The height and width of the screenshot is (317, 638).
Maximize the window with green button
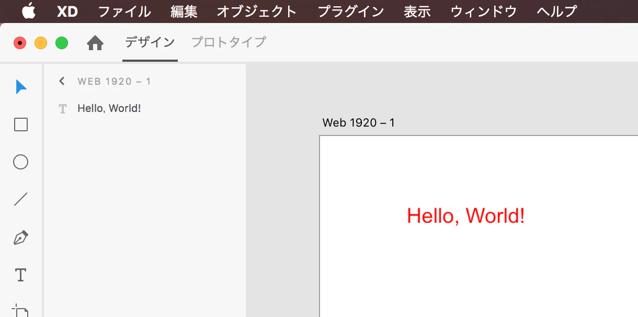[x=62, y=43]
